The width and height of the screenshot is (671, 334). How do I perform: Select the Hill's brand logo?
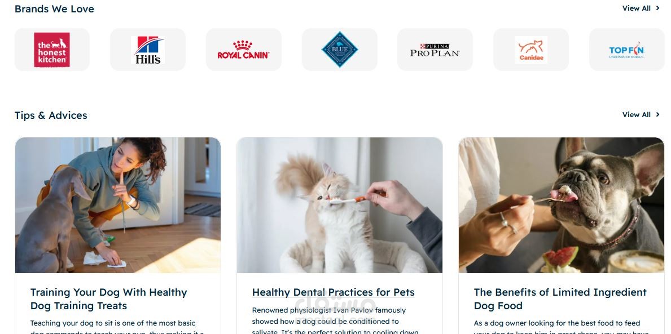tap(148, 50)
